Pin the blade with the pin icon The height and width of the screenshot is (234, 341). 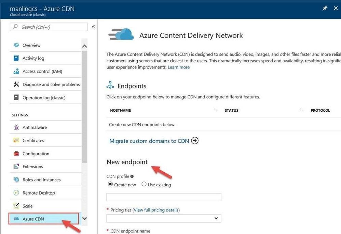[325, 8]
